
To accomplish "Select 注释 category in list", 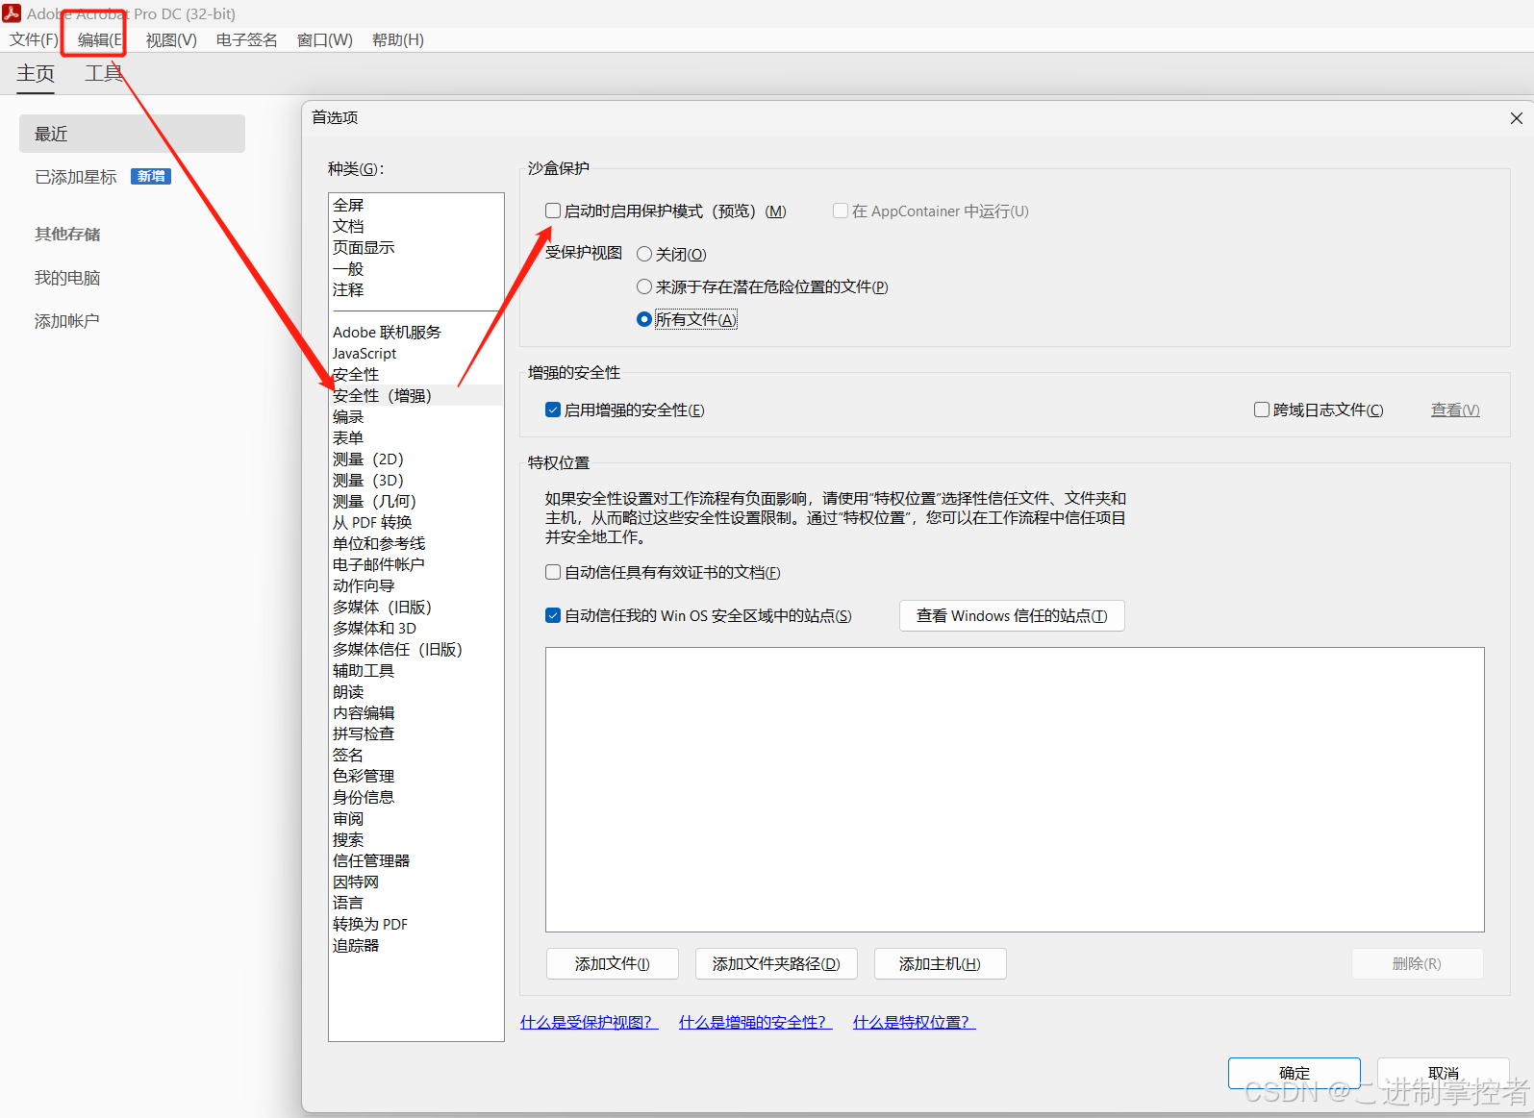I will pos(415,289).
